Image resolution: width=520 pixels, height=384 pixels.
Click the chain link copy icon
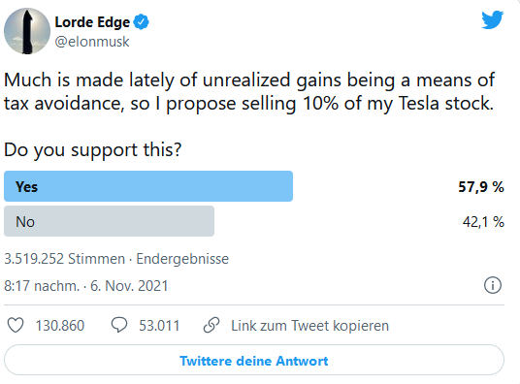(x=211, y=325)
